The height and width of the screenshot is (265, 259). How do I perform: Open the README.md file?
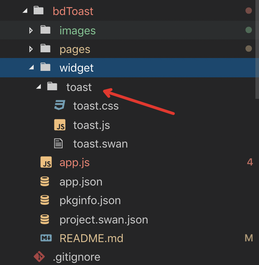[91, 238]
